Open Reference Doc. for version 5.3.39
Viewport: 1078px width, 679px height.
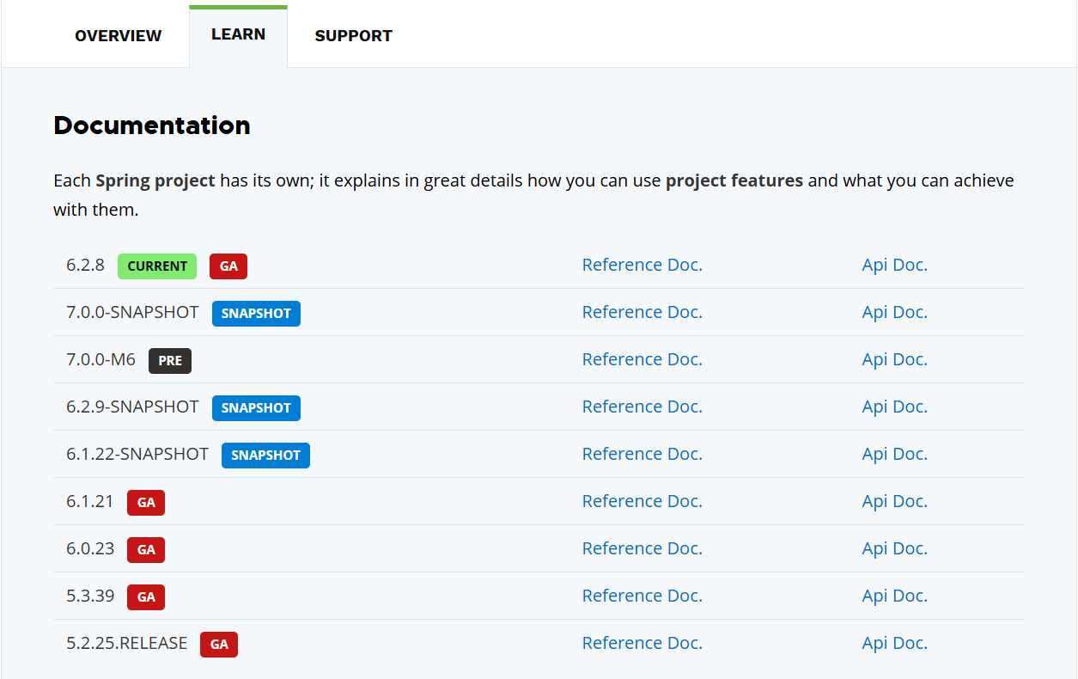tap(642, 596)
